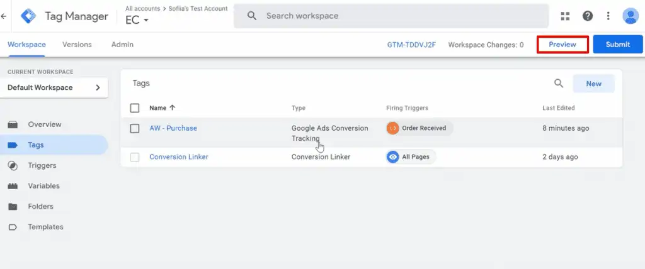This screenshot has height=269, width=645.
Task: Open the Google apps grid icon
Action: (565, 16)
